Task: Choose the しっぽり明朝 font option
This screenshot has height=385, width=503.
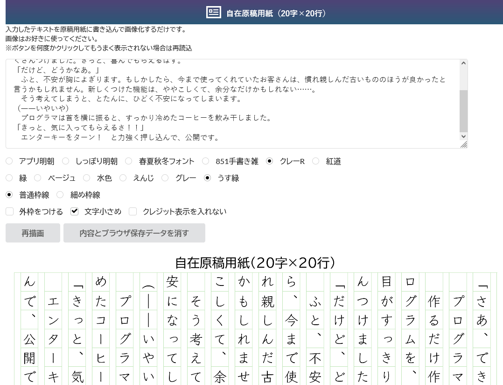Action: (x=66, y=161)
